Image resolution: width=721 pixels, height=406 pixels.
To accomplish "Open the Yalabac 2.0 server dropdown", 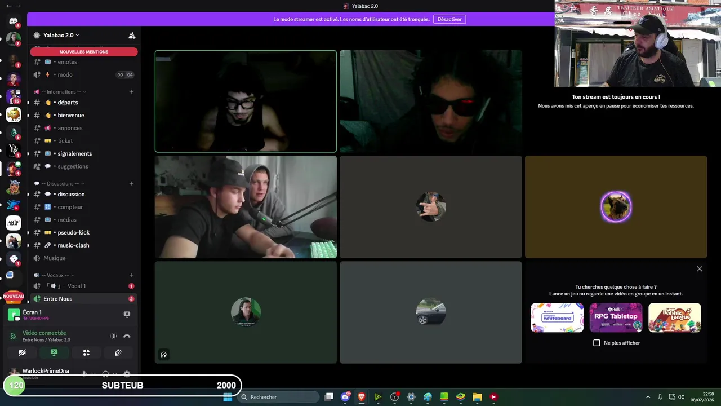I will (61, 35).
